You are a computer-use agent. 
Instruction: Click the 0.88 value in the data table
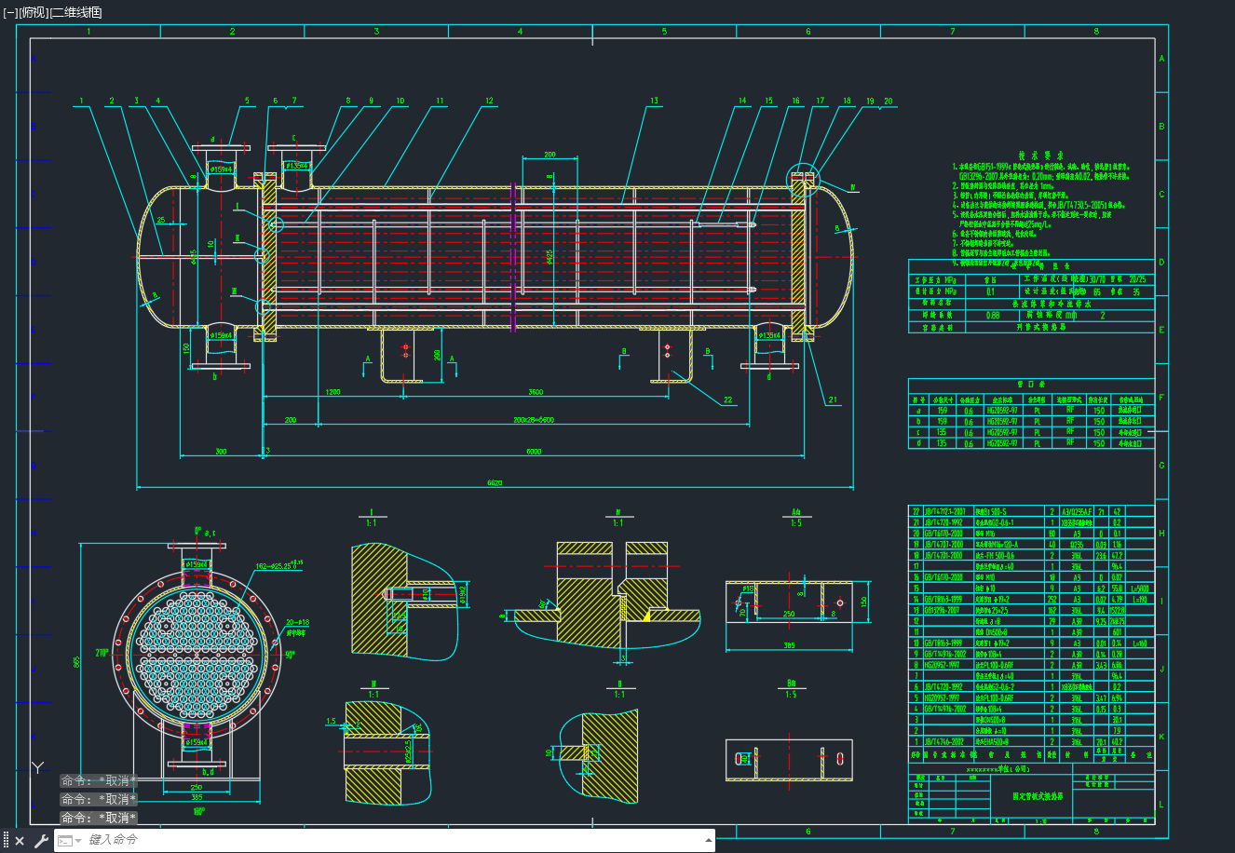[x=994, y=316]
